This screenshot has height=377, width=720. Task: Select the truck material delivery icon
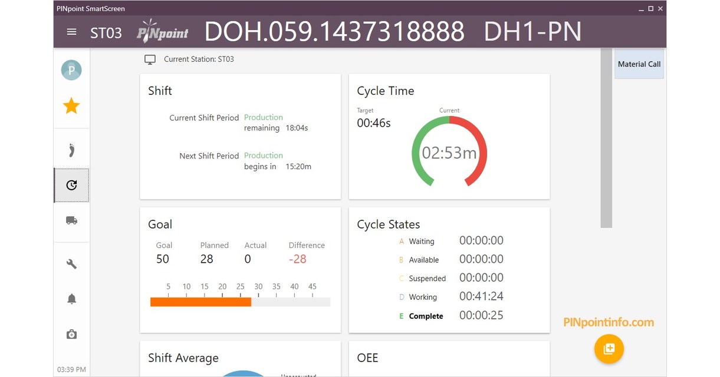(71, 220)
